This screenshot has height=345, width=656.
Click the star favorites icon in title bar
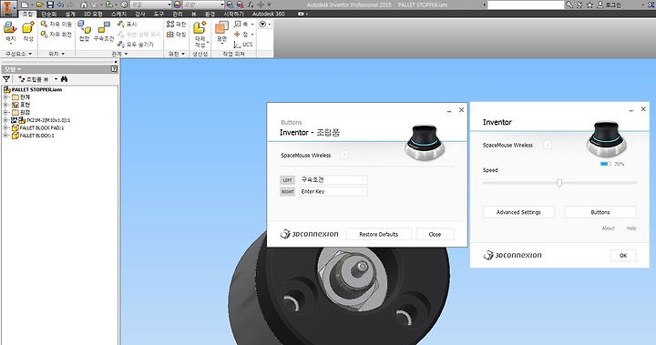click(x=589, y=5)
